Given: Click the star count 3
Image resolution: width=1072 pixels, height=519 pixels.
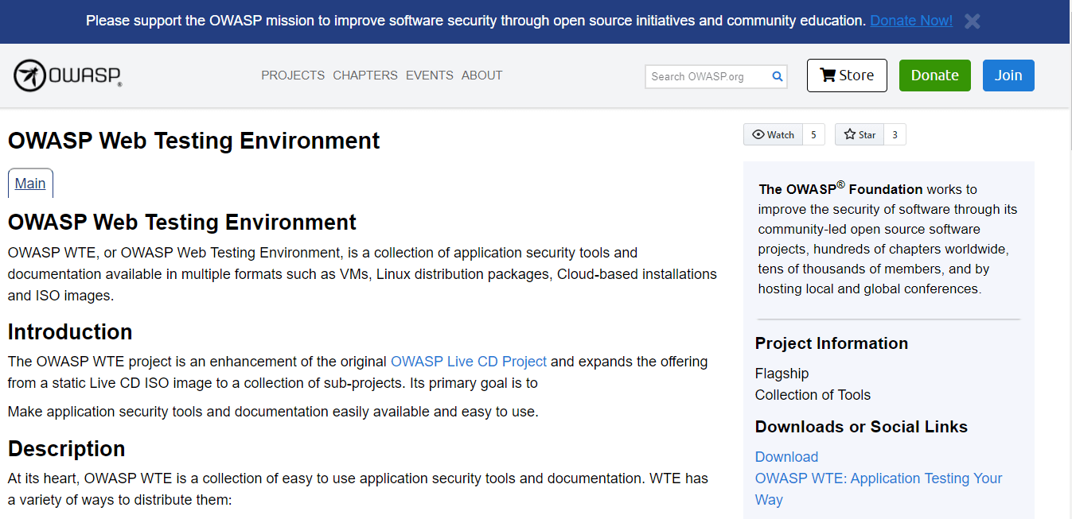Looking at the screenshot, I should click(895, 135).
